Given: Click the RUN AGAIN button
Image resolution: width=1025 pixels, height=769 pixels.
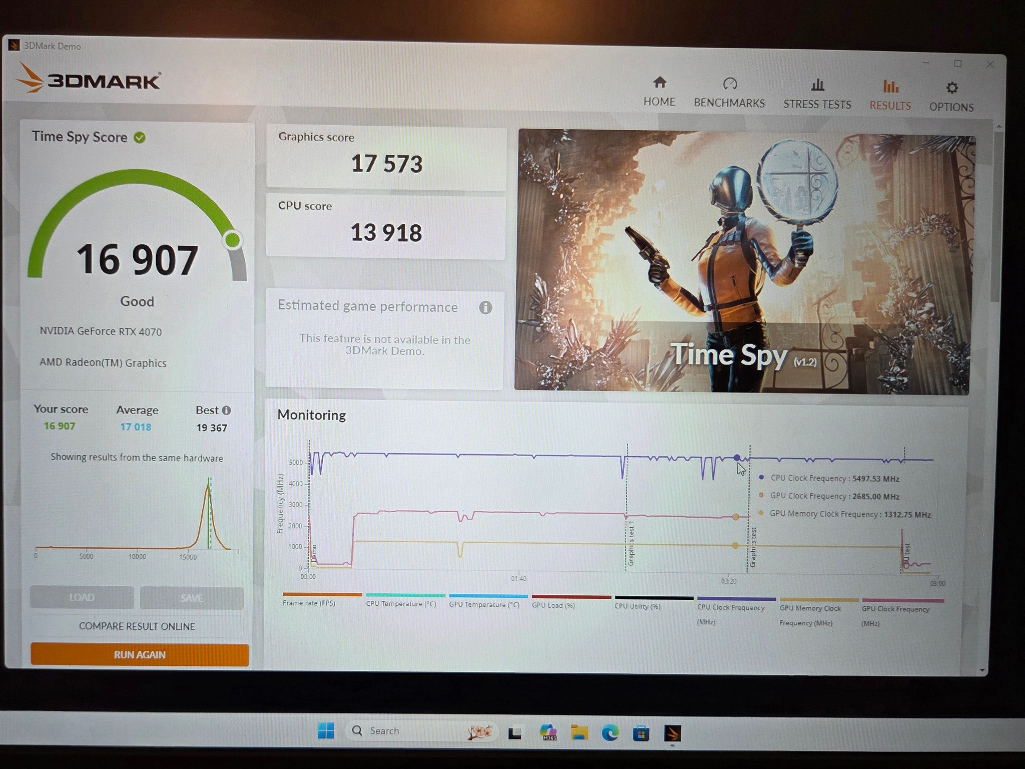Looking at the screenshot, I should (140, 655).
